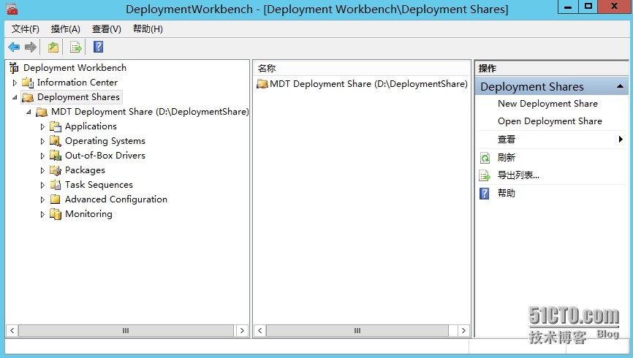Screen dimensions: 633x358
Task: Minimize the DeploymentWorkbench window
Action: pos(568,6)
